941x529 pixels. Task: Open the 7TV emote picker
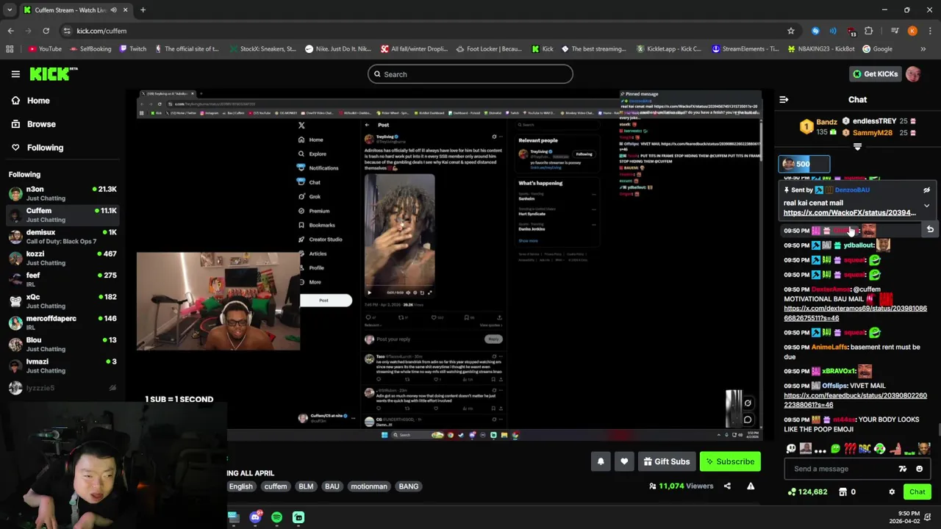[903, 469]
